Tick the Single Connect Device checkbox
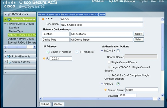Viewport: 167px width, 108px height. click(x=109, y=62)
